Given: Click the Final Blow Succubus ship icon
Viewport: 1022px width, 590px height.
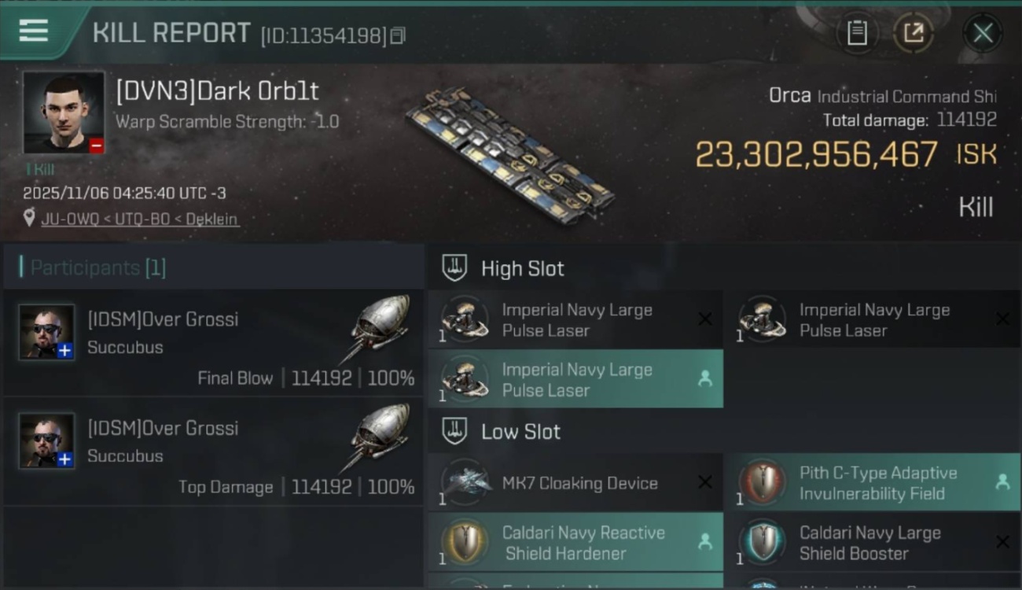Looking at the screenshot, I should [377, 326].
